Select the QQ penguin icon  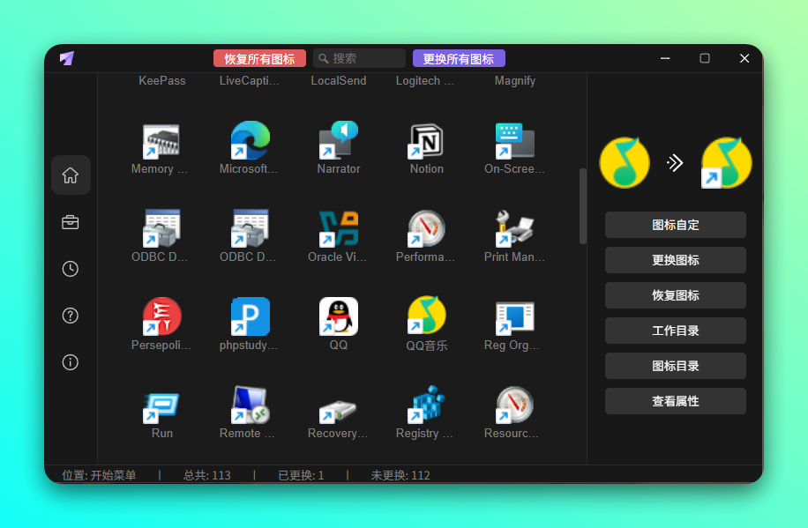(339, 316)
